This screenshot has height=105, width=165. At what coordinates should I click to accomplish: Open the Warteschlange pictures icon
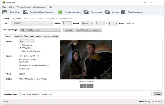pos(86,12)
